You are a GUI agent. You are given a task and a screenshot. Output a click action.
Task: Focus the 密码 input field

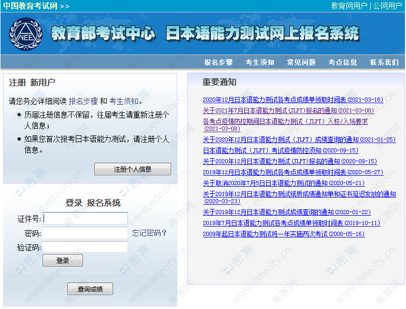(85, 233)
